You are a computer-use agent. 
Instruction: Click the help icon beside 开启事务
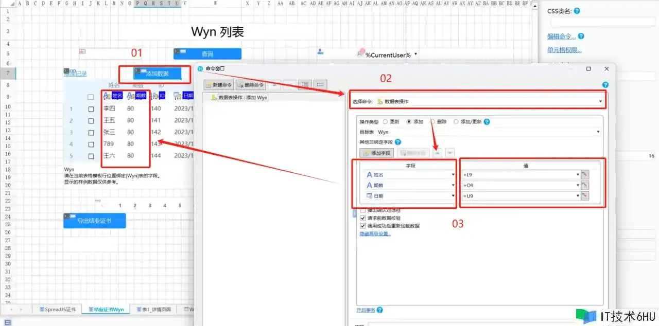pos(380,310)
